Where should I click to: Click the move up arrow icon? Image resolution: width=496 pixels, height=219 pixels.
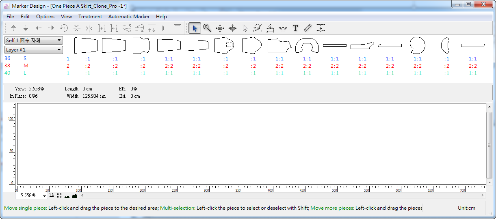[13, 28]
